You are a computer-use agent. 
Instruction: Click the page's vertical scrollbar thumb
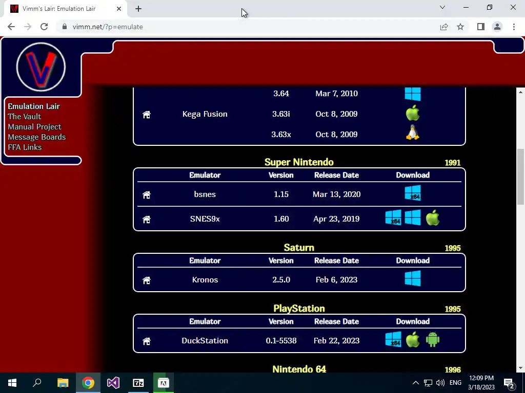520,177
